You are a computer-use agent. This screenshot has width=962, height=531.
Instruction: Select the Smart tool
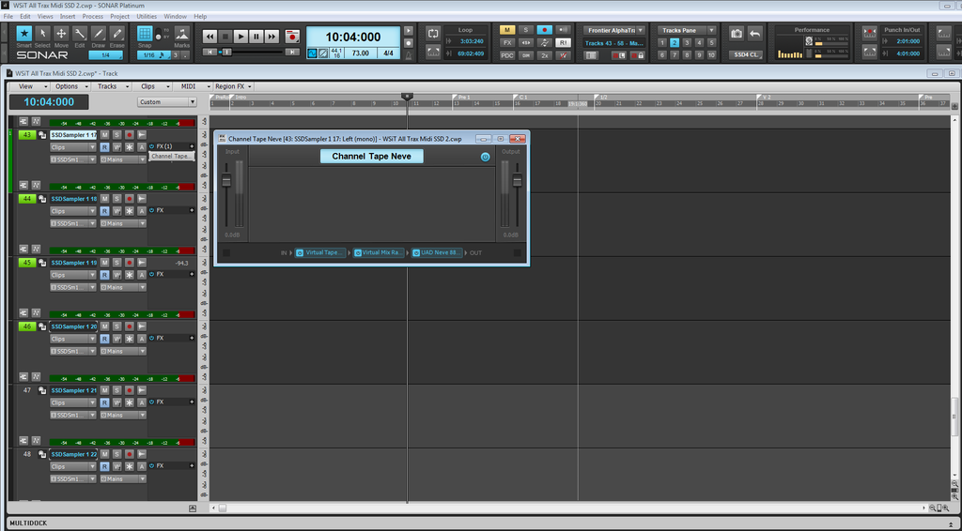[23, 35]
